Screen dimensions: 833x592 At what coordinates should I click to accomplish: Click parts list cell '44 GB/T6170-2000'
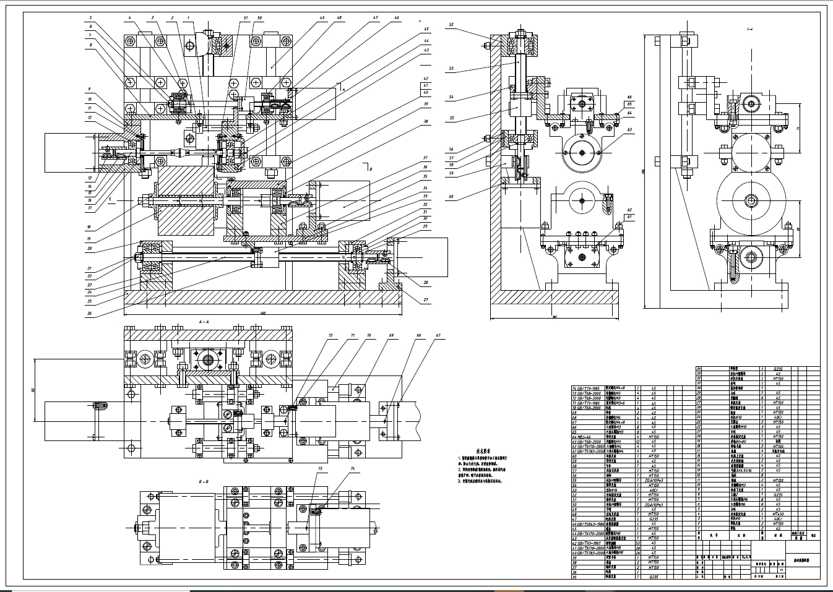[x=588, y=533]
